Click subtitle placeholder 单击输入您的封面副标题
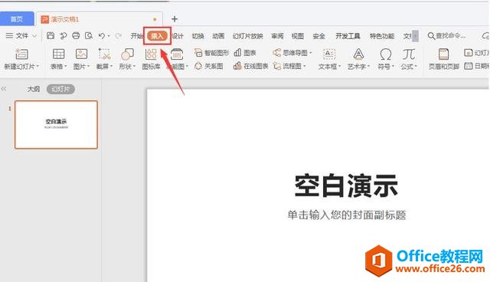Image resolution: width=490 pixels, height=282 pixels. pos(347,215)
